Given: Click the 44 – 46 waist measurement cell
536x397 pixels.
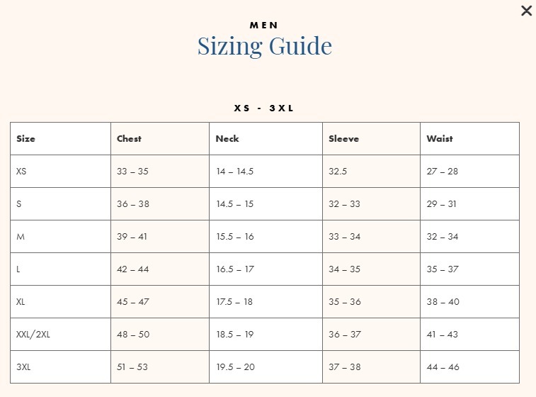Looking at the screenshot, I should [x=443, y=367].
